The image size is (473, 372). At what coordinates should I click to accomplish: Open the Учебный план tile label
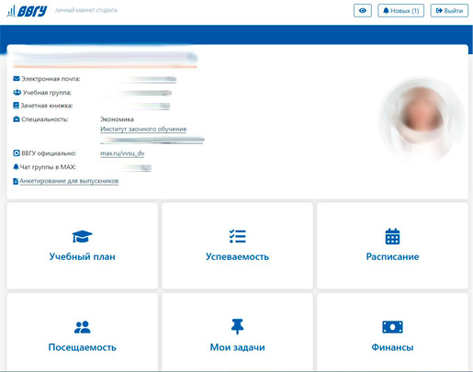click(x=82, y=256)
